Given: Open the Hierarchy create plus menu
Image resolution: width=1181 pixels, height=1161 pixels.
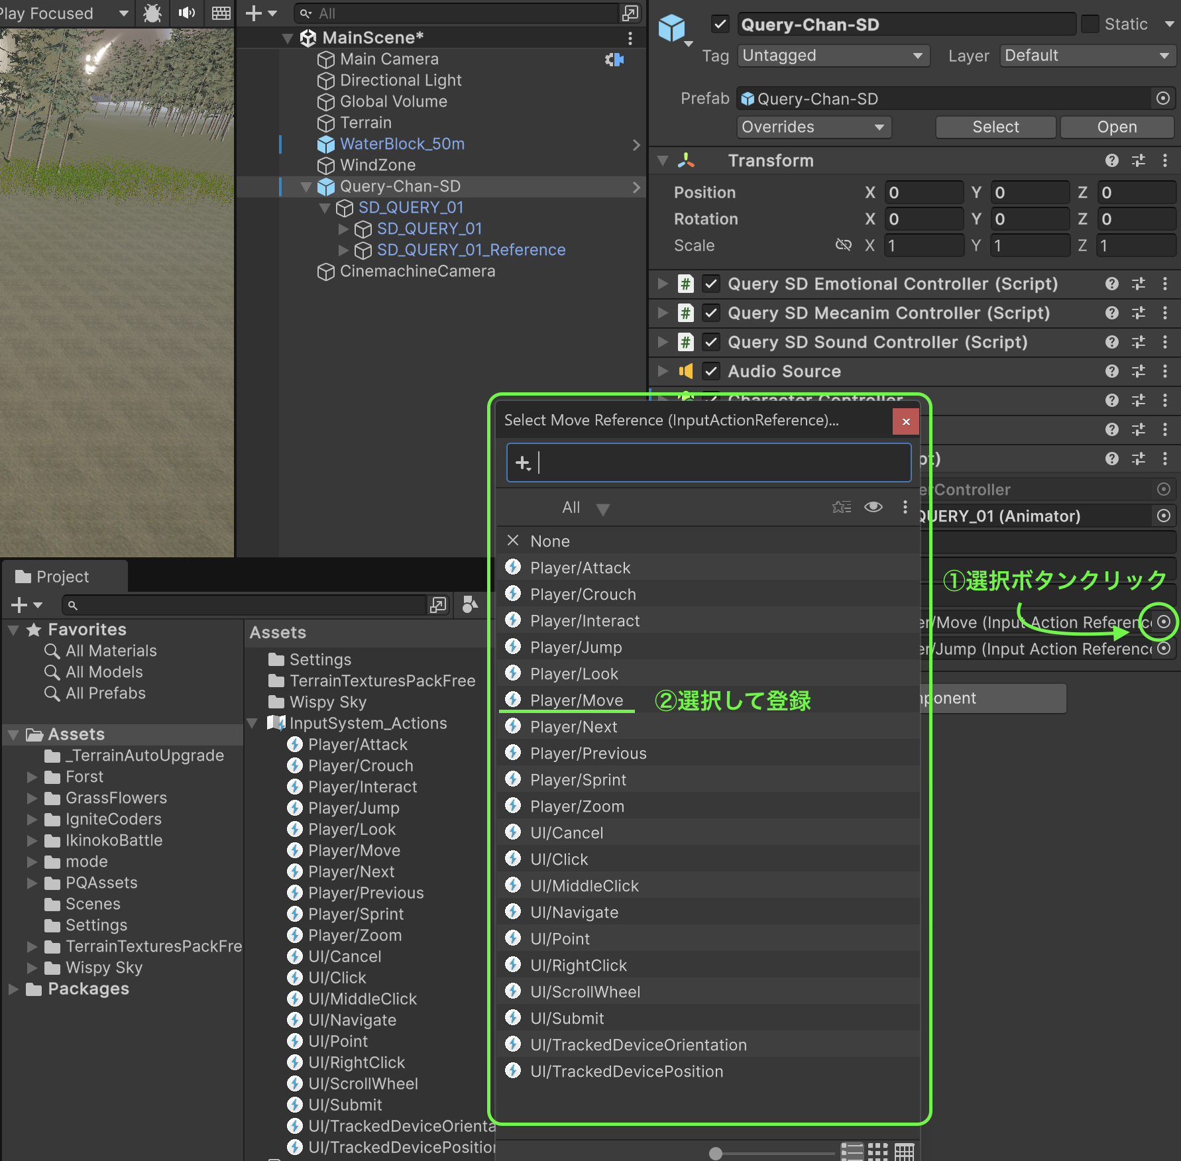Looking at the screenshot, I should tap(261, 13).
